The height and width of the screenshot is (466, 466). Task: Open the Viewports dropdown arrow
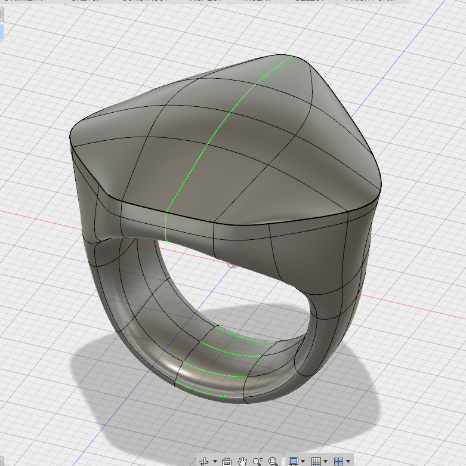click(348, 462)
